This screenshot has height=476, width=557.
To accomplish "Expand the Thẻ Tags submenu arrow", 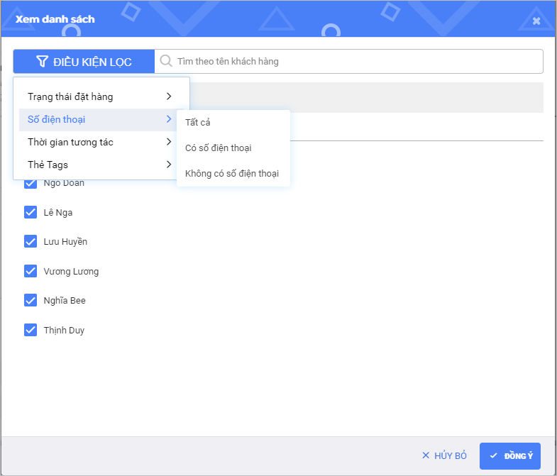I will point(169,165).
